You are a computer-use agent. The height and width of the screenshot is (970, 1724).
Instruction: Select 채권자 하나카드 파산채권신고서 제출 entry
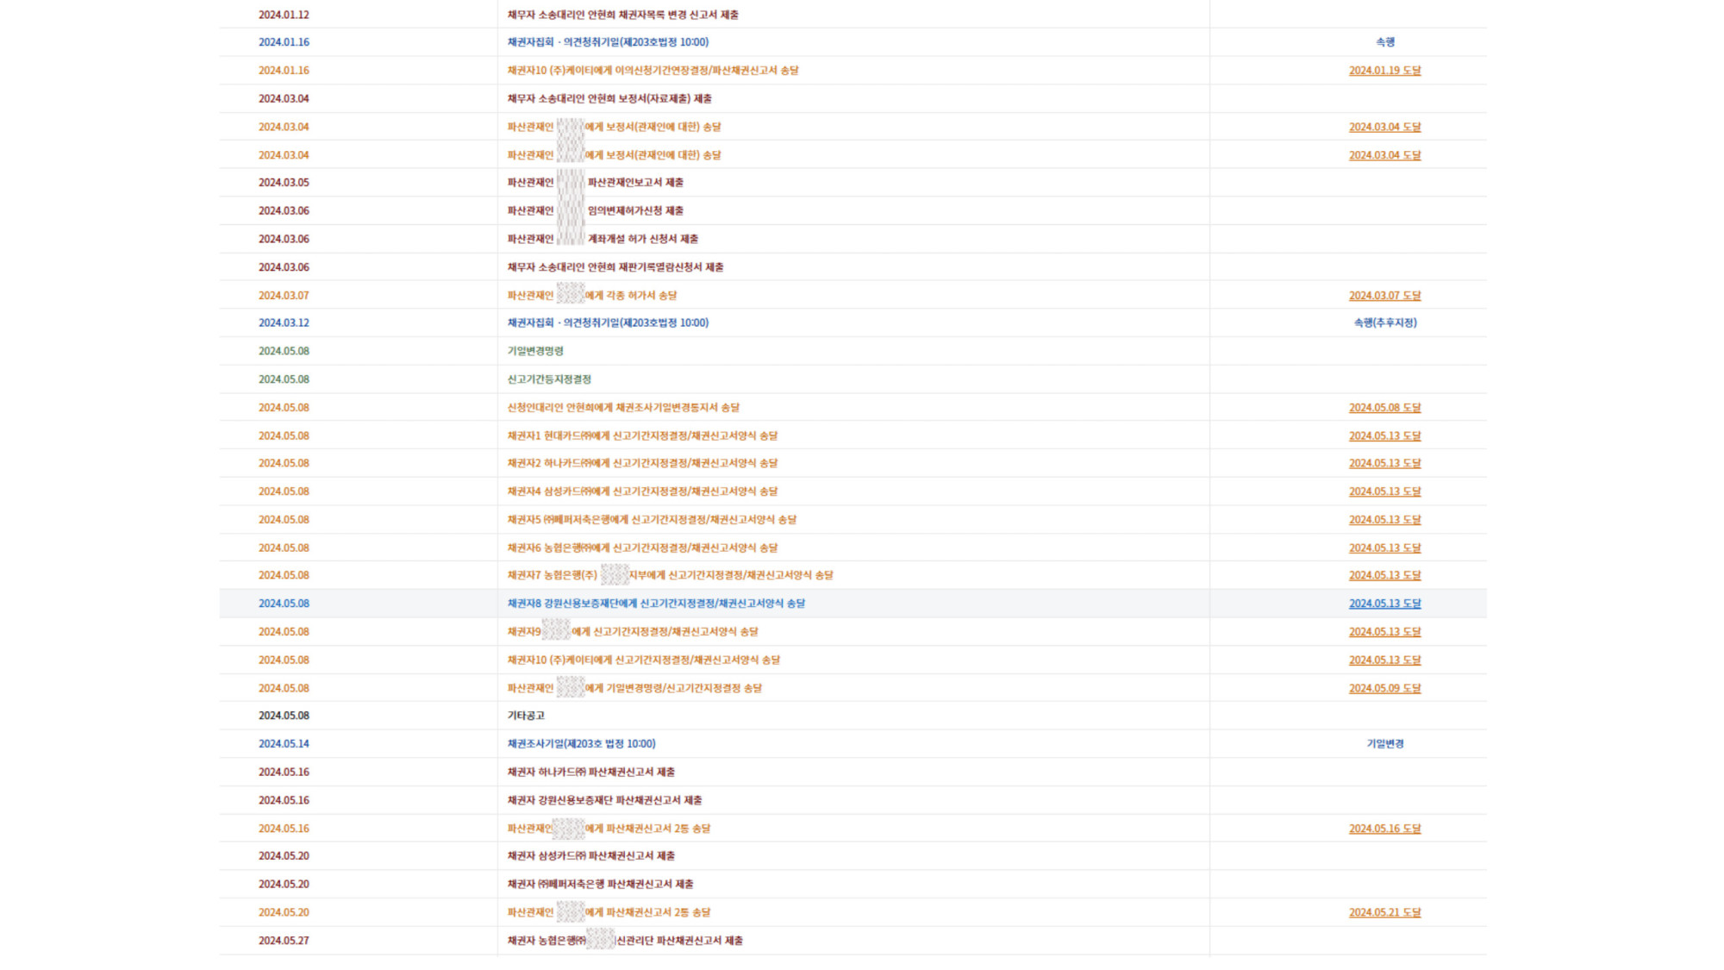pyautogui.click(x=590, y=773)
